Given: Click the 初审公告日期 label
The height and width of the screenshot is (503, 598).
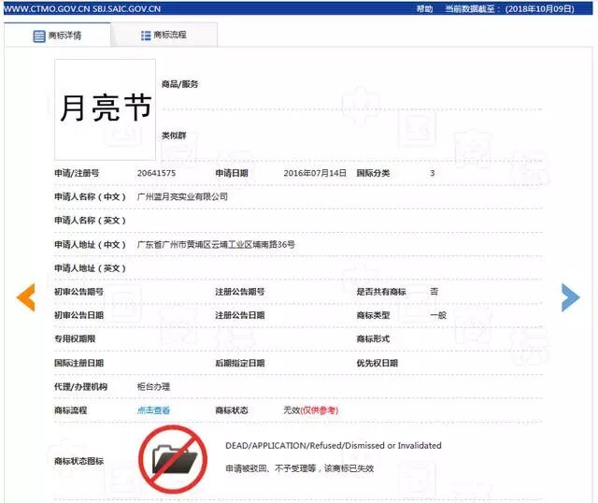Looking at the screenshot, I should 78,315.
